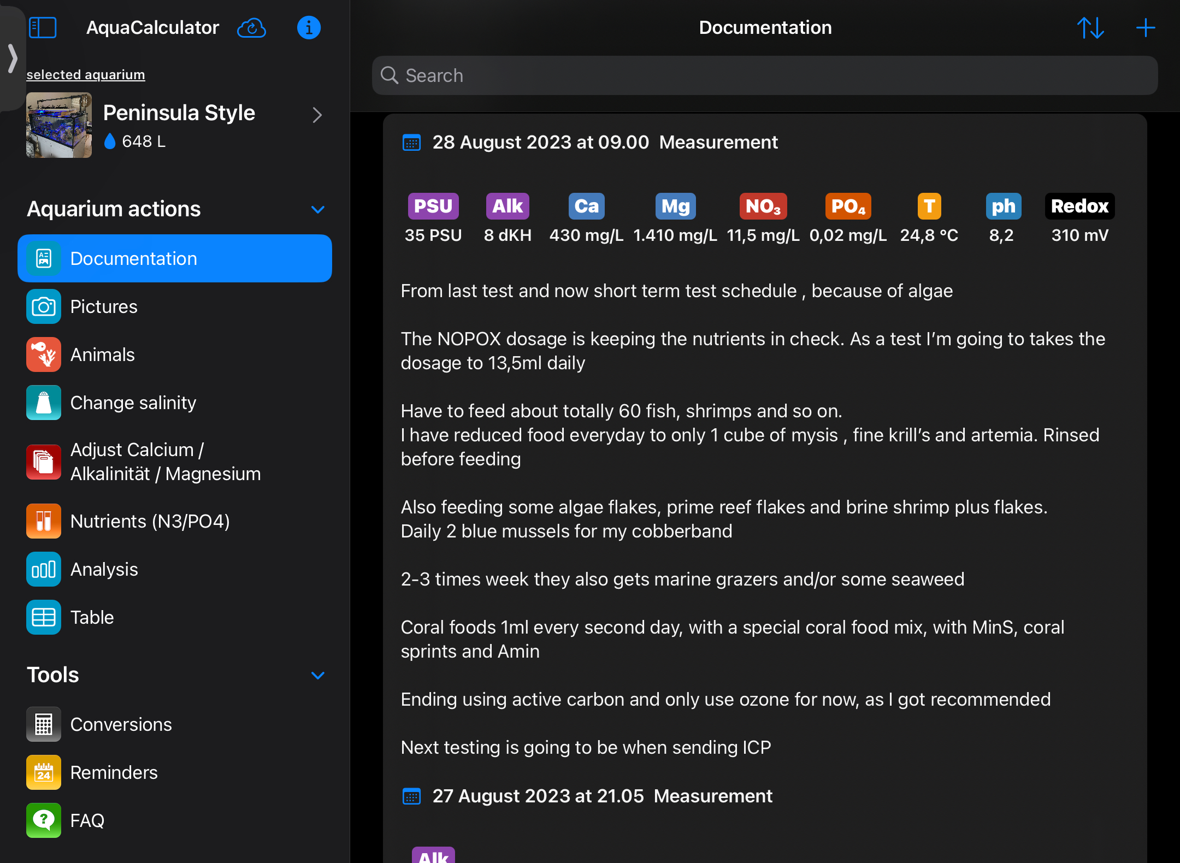
Task: Click the Search input field
Action: (x=765, y=75)
